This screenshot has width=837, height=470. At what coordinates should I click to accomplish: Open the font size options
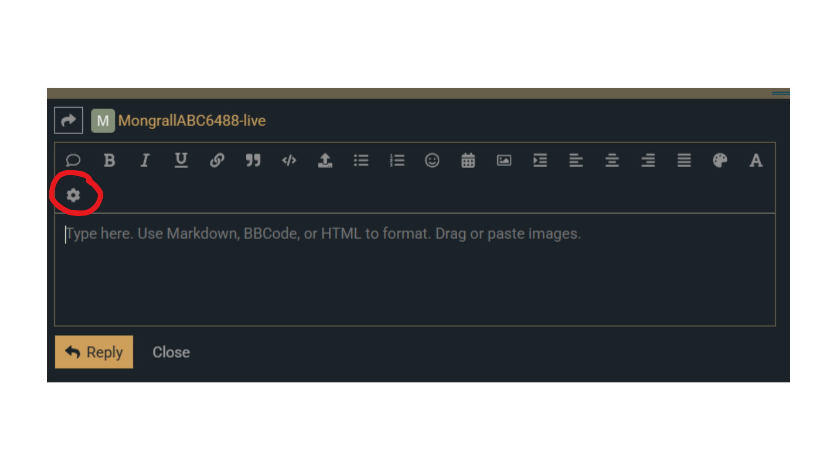[x=756, y=160]
